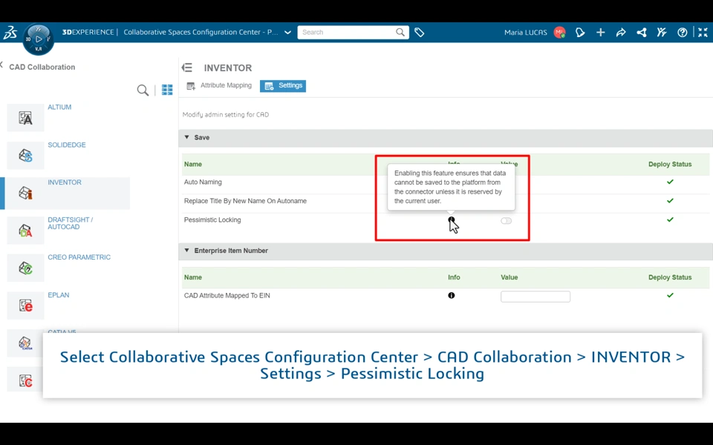
Task: Click the 'Collaborative Spaces Configuration Center' app title
Action: coord(201,32)
